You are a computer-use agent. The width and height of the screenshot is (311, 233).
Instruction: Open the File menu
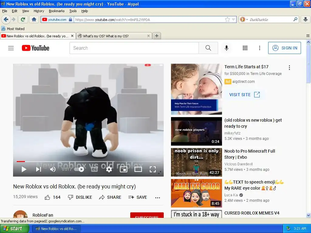tap(5, 11)
